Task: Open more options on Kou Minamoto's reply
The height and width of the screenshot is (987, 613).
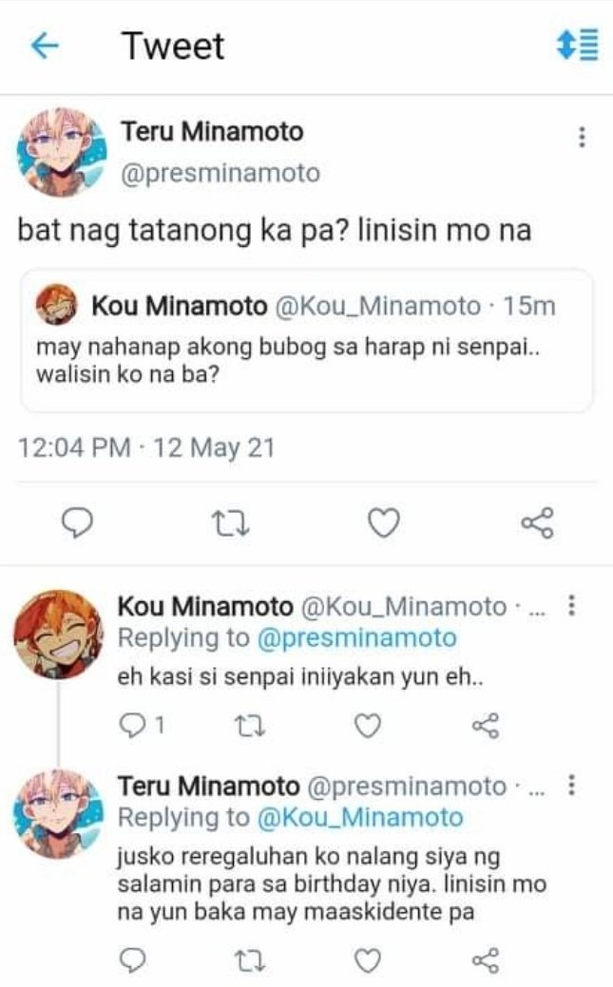Action: [x=571, y=605]
